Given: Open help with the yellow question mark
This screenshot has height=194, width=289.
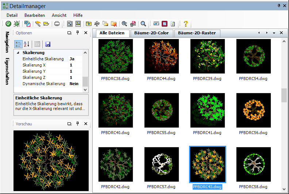Looking at the screenshot, I should 186,24.
